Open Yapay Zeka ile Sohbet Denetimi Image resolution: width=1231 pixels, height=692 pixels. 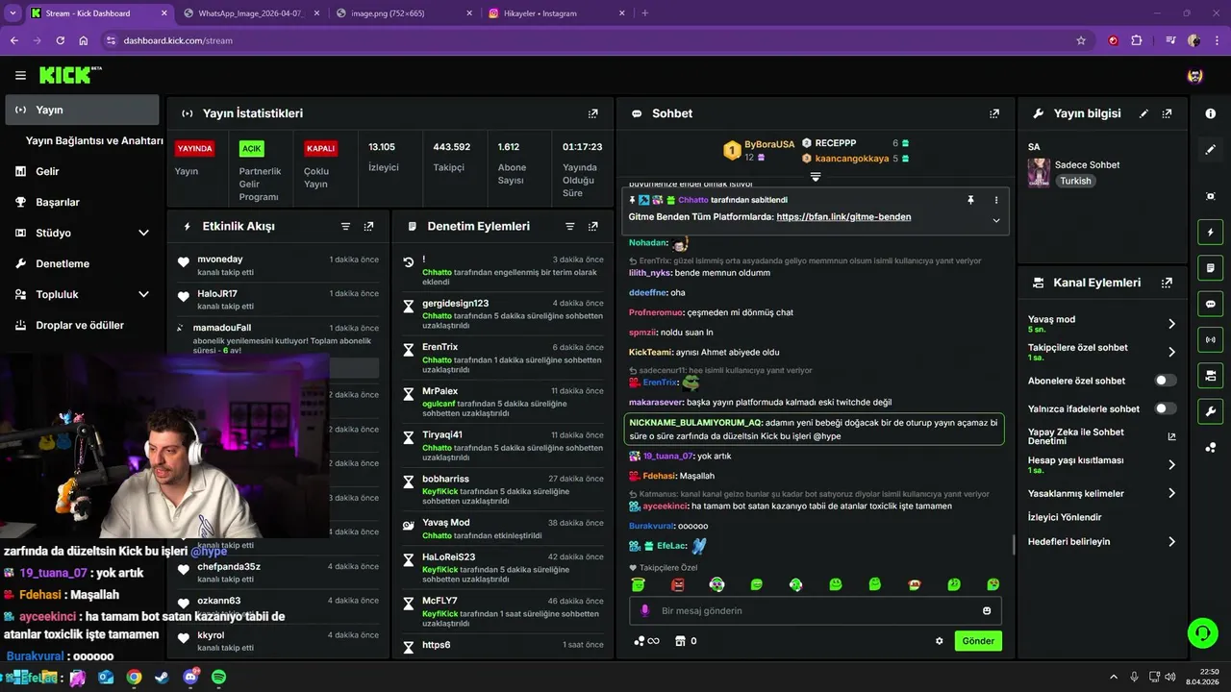pos(1102,436)
